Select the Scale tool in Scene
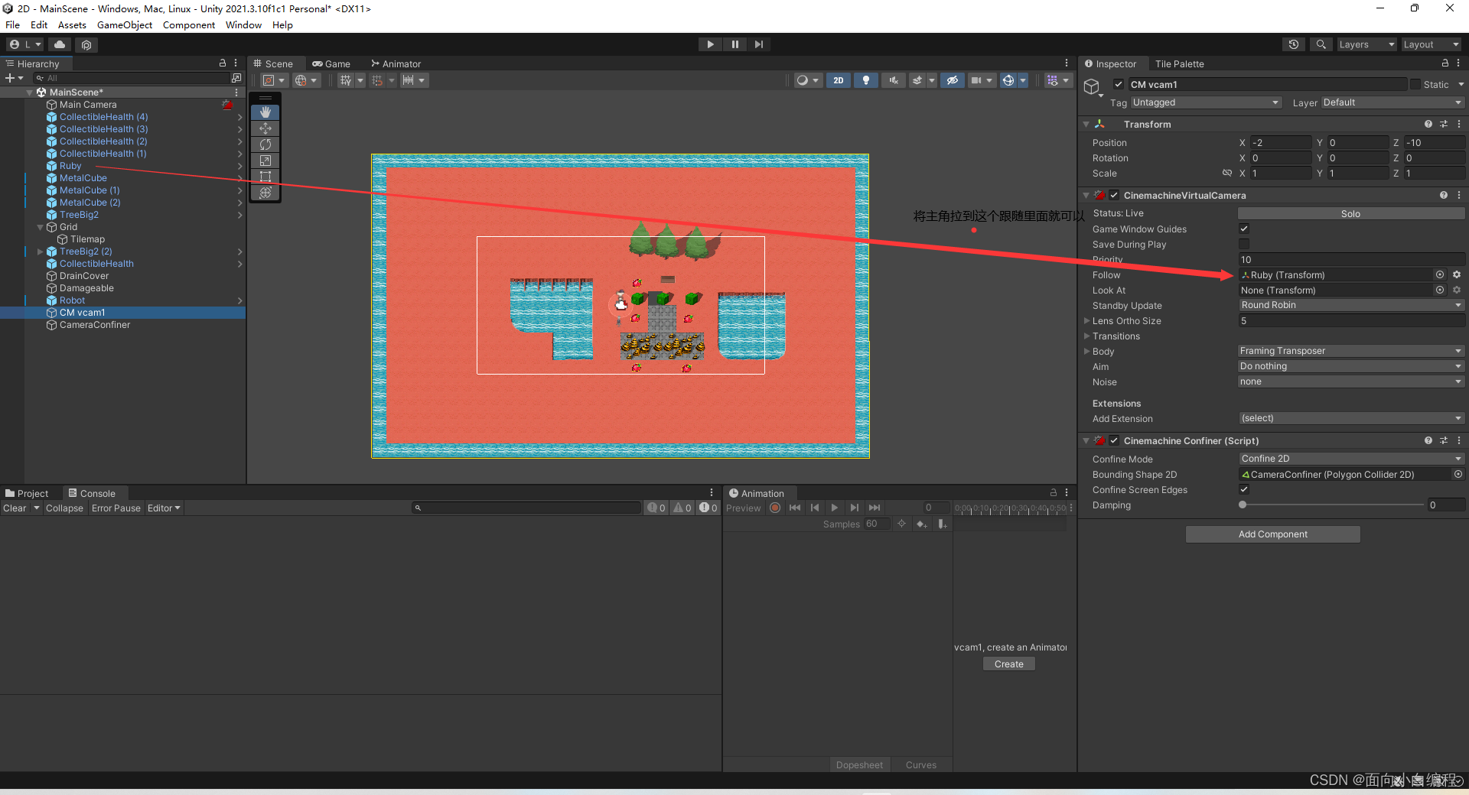Screen dimensions: 1469x795 click(x=265, y=161)
